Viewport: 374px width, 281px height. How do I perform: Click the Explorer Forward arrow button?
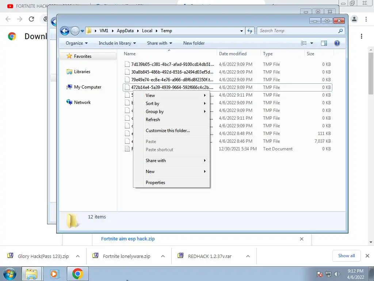(75, 31)
